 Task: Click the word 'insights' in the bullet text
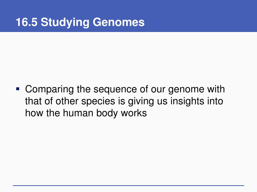[187, 101]
